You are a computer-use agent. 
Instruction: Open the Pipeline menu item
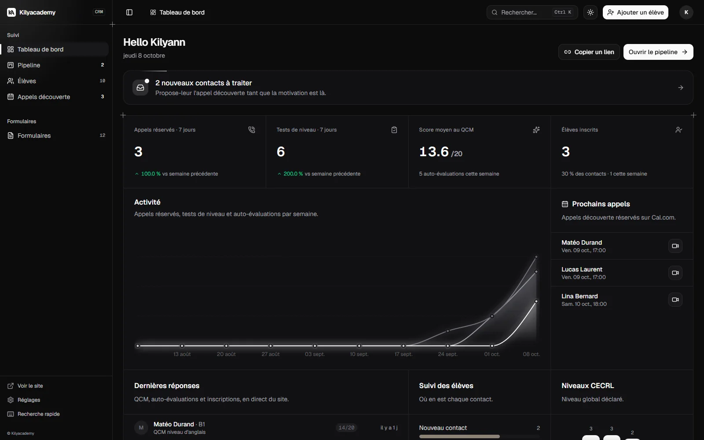55,65
